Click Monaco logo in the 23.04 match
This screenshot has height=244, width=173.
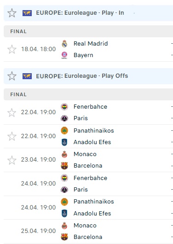tap(64, 154)
